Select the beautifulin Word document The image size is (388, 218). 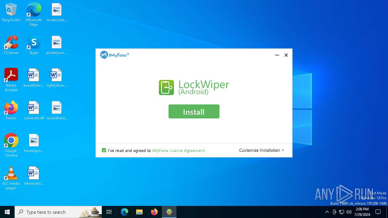(x=34, y=78)
